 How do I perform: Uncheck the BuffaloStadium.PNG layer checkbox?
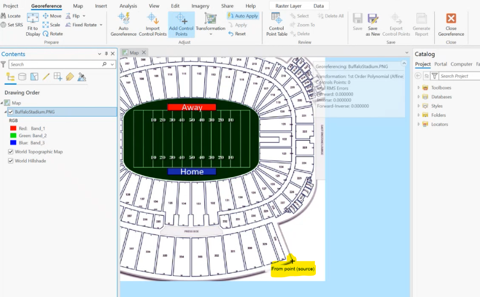point(11,112)
